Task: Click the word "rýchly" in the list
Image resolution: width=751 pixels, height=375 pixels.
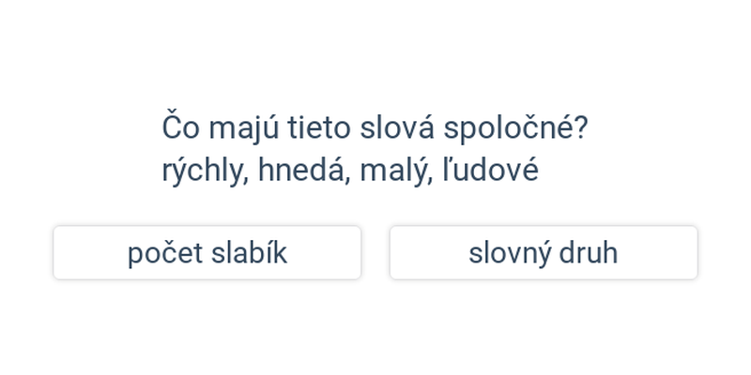Action: click(x=205, y=171)
